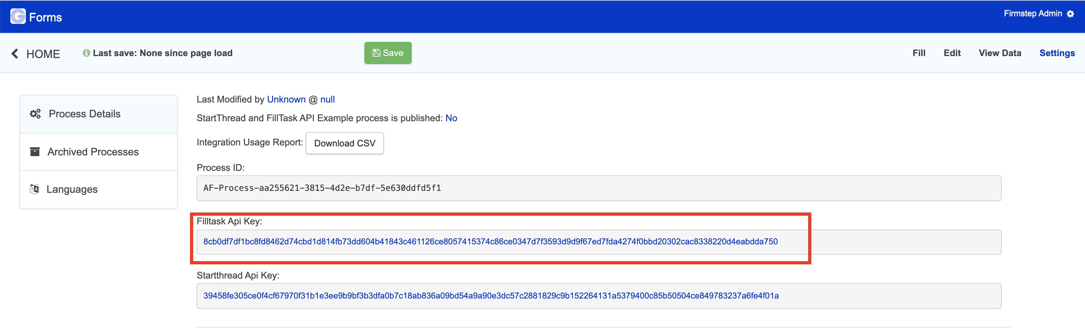
Task: Click the HOME link
Action: 43,54
